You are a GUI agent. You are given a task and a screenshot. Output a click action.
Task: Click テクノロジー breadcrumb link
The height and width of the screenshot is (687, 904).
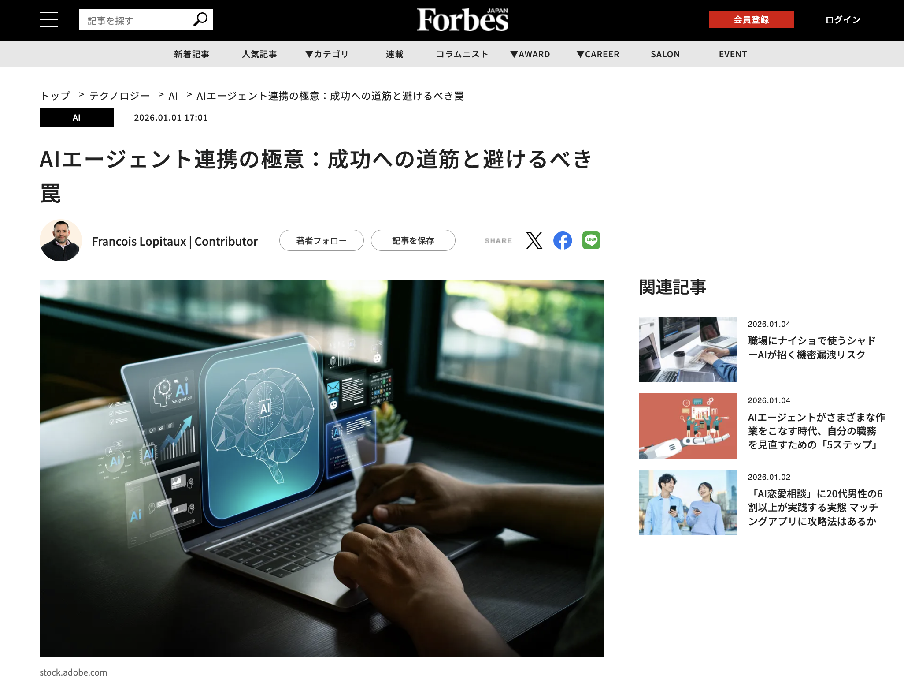tap(119, 96)
